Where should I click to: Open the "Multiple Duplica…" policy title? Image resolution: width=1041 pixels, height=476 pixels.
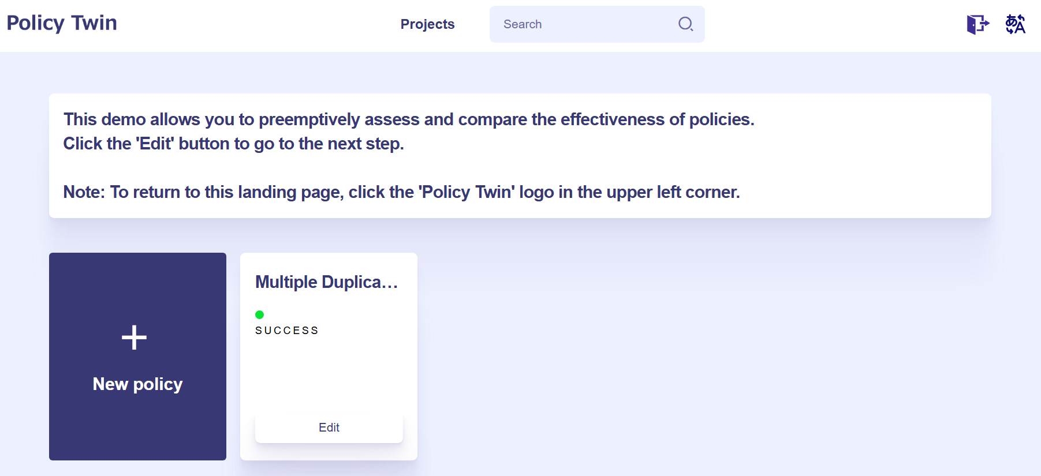click(327, 282)
